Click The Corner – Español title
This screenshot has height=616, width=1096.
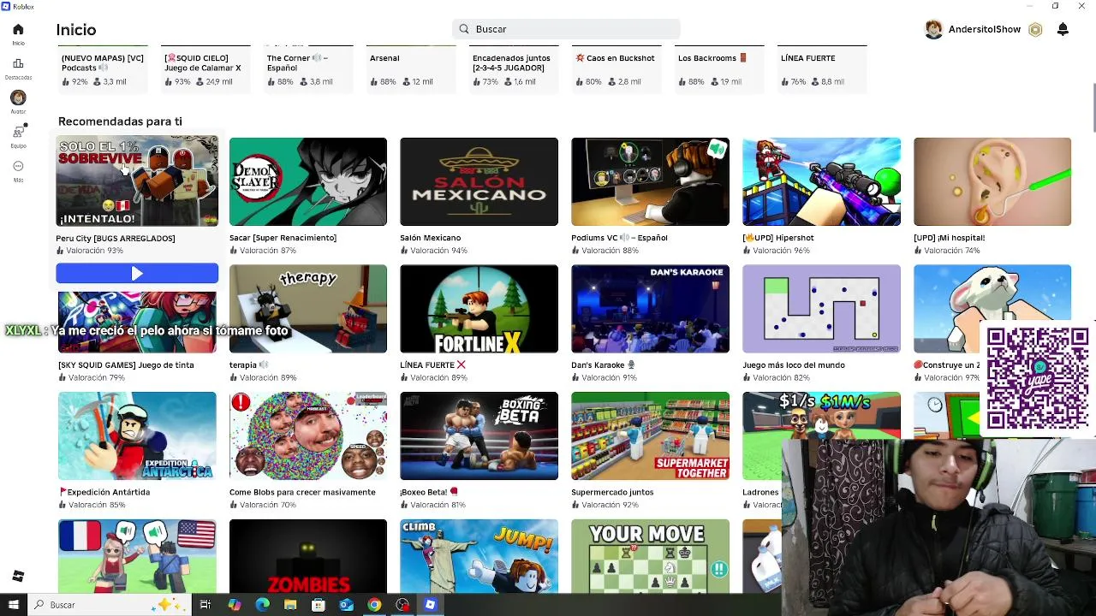pos(297,62)
